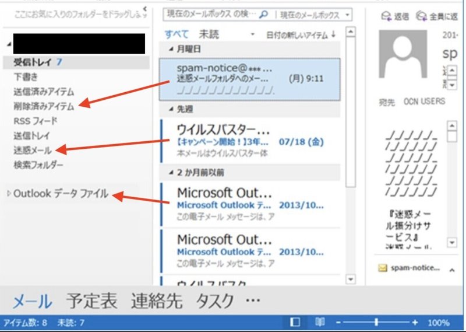Open the ウイルスバスター message dated 07/18
Viewport: 466px width, 332px height.
tap(250, 141)
